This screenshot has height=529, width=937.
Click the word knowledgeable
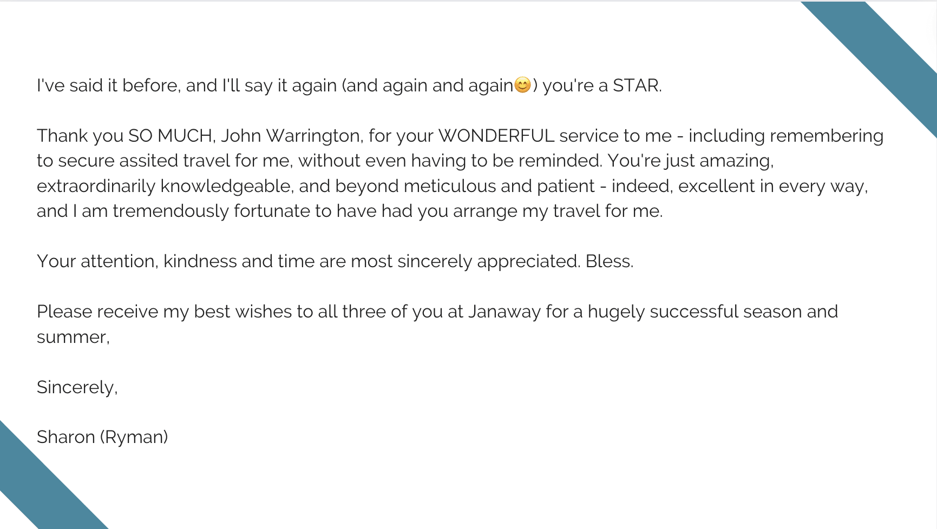[x=226, y=186]
